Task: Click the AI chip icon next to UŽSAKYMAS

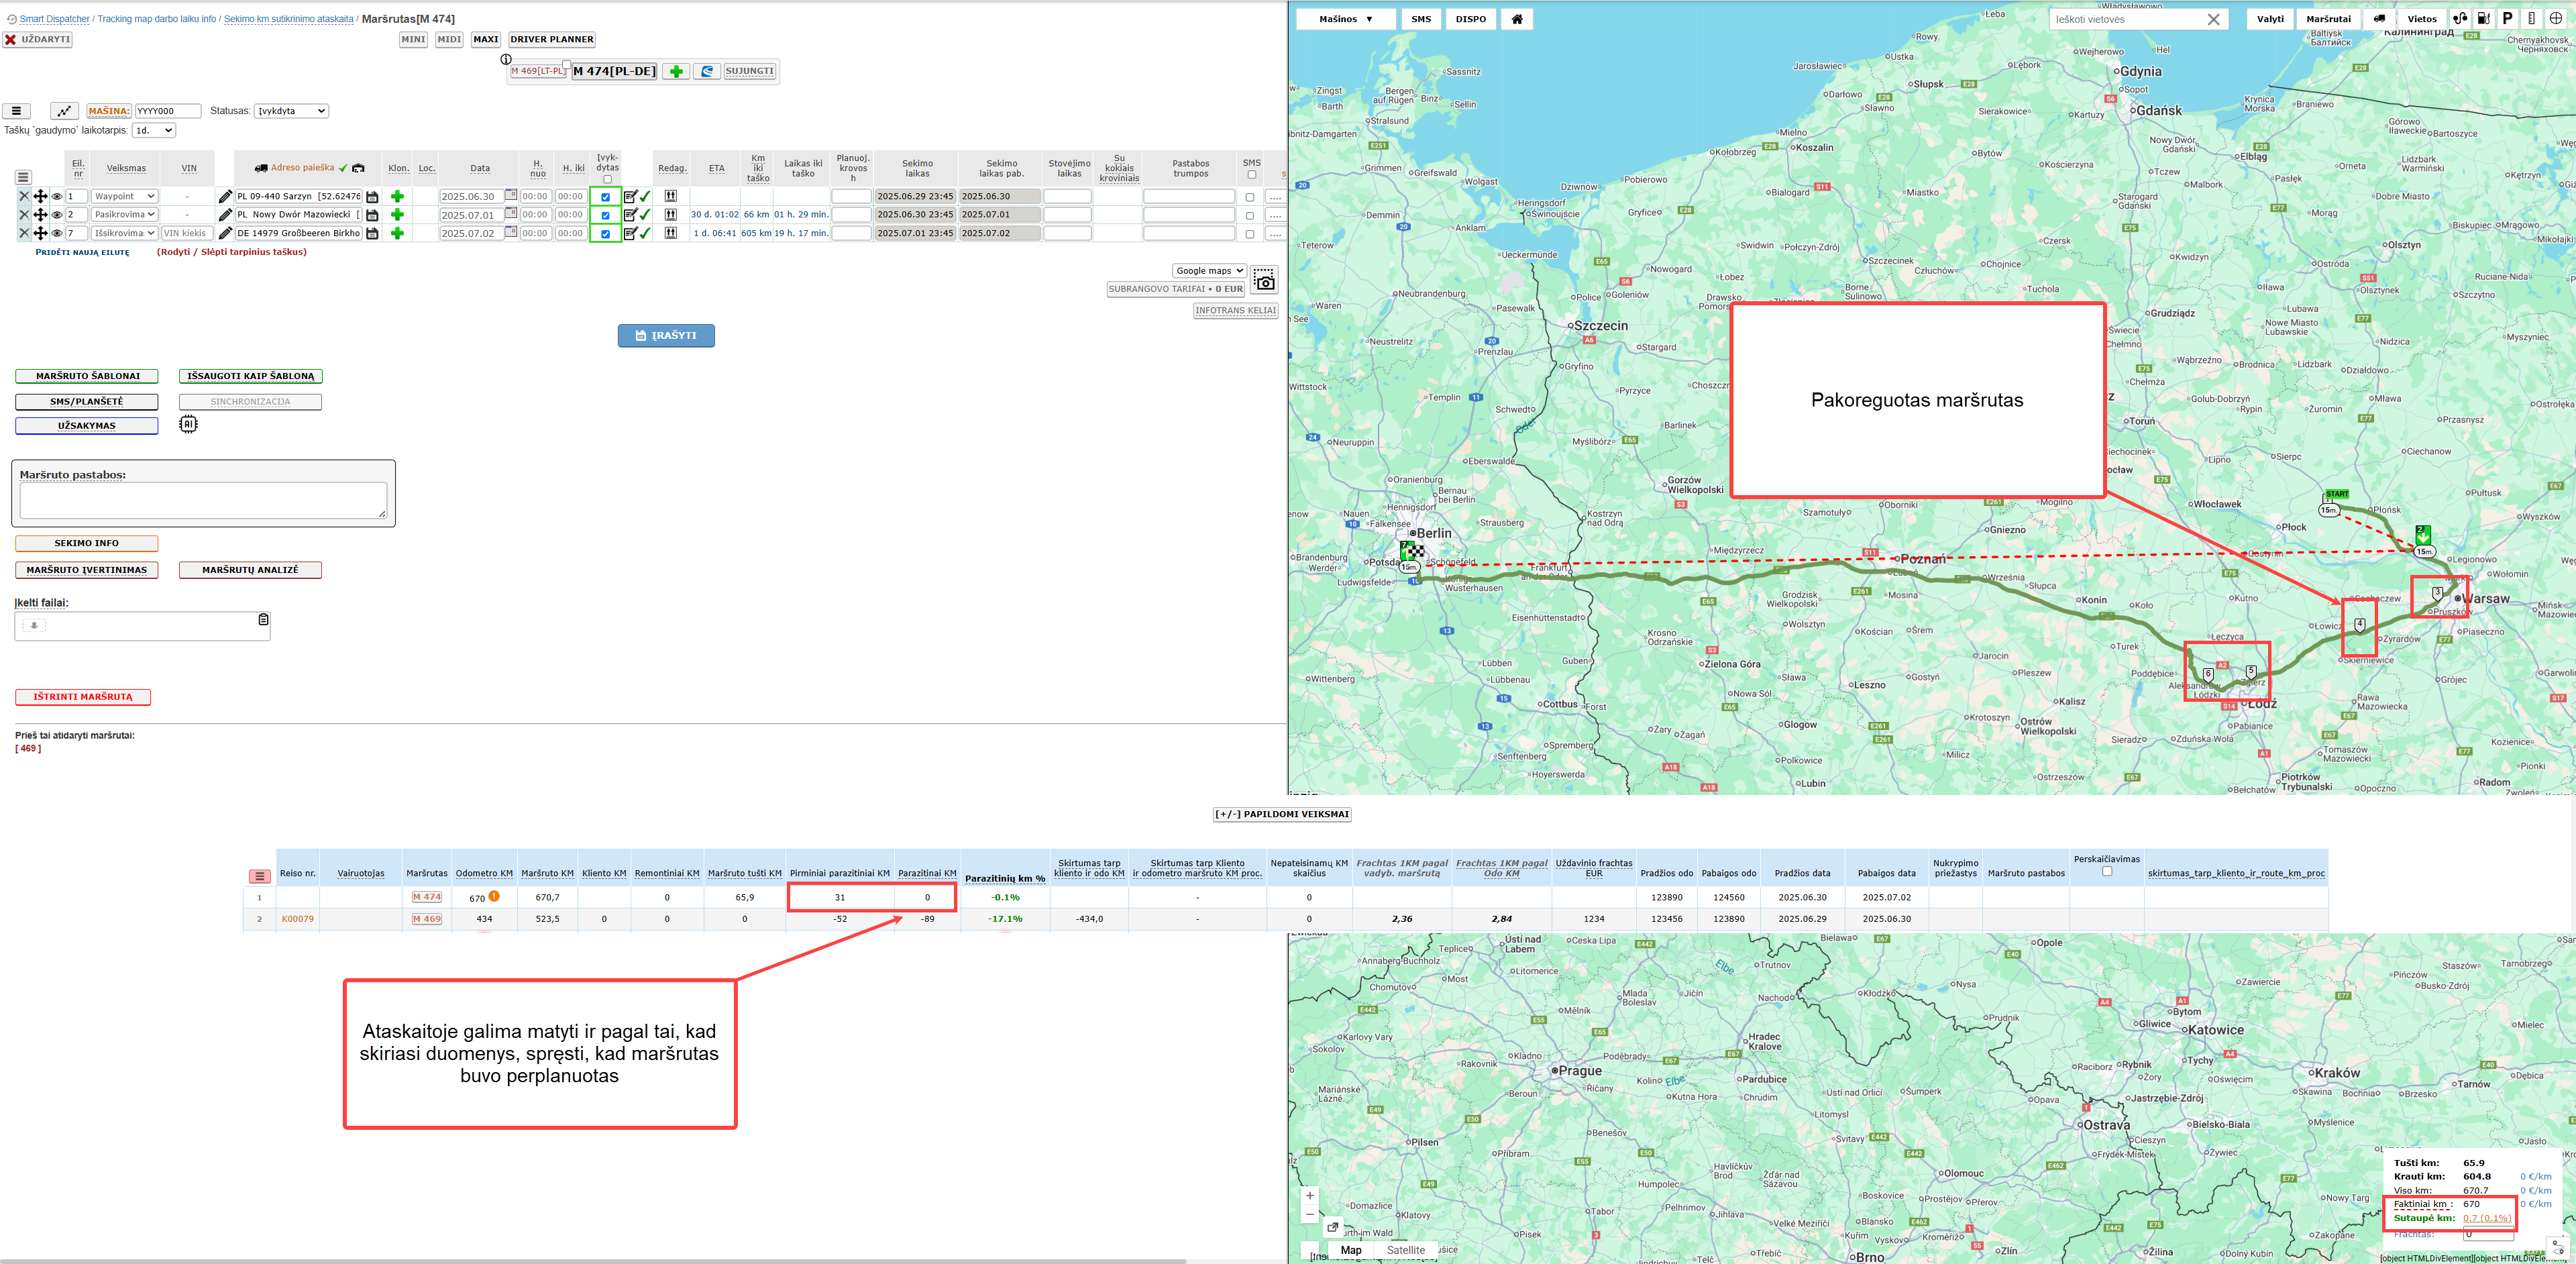Action: click(188, 424)
